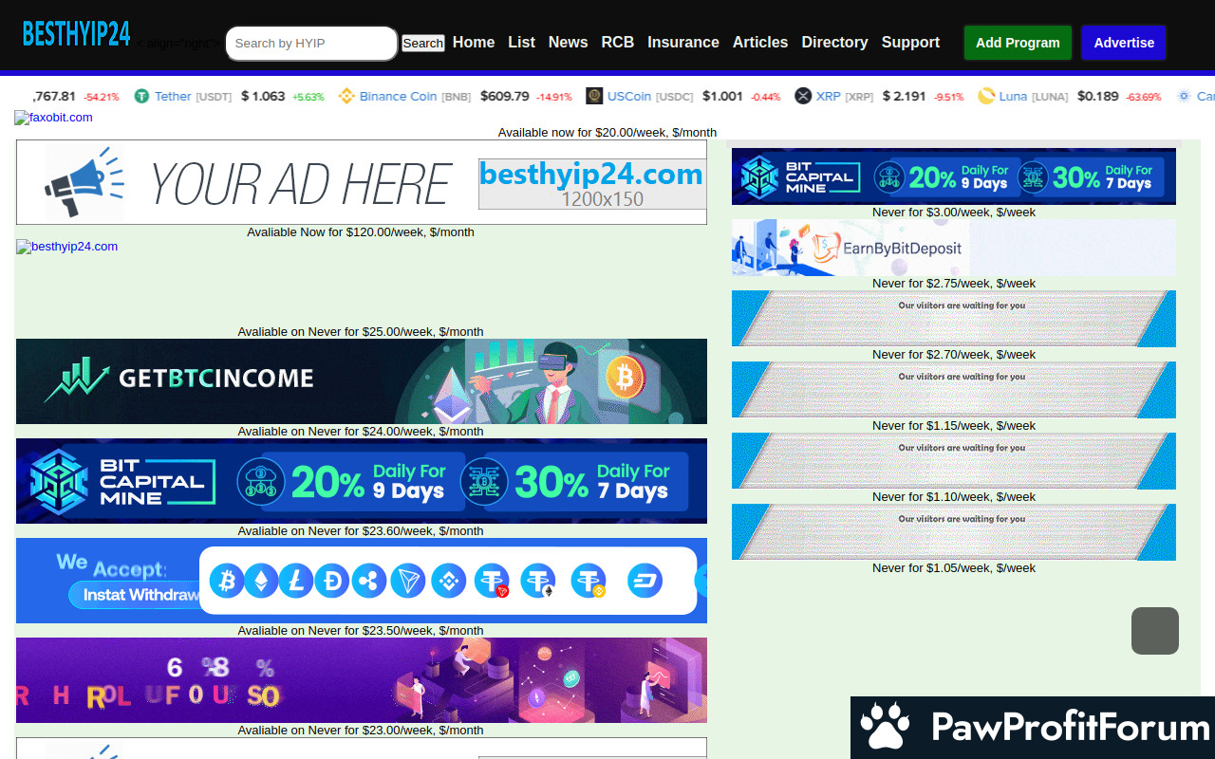This screenshot has height=759, width=1215.
Task: Open the faxobit.com banner link
Action: (x=53, y=118)
